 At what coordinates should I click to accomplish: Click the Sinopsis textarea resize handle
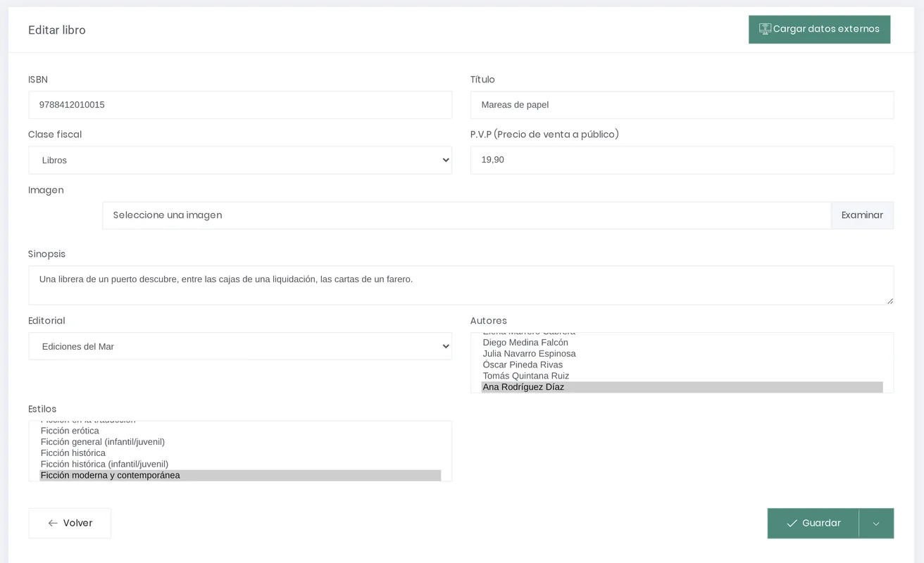889,301
